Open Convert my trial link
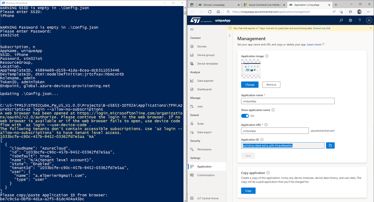The image size is (374, 202). 322,28
